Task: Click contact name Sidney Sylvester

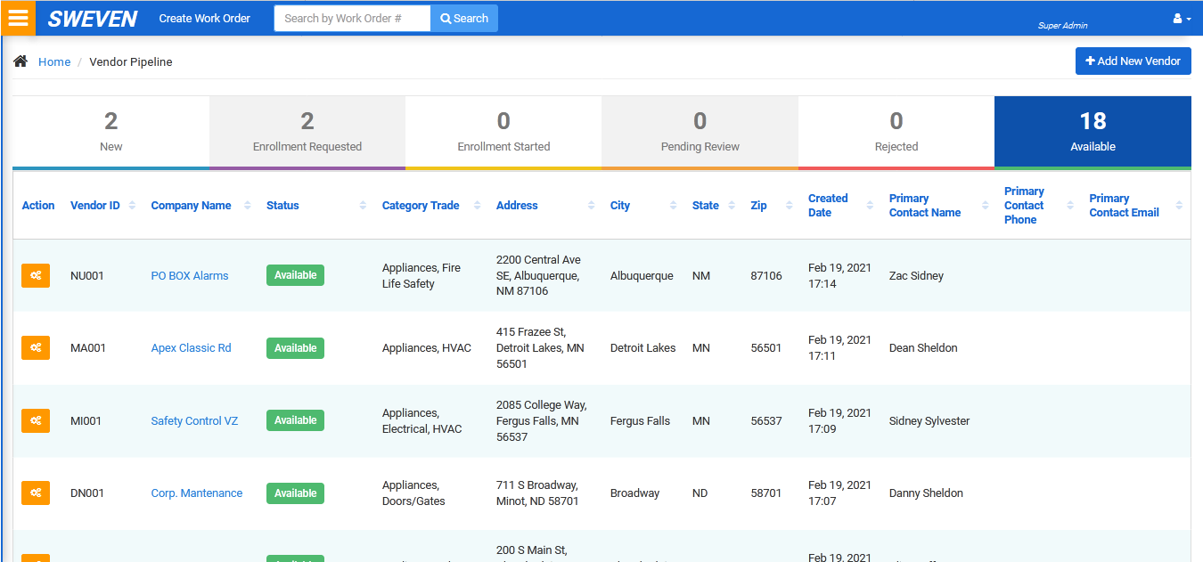Action: (x=929, y=420)
